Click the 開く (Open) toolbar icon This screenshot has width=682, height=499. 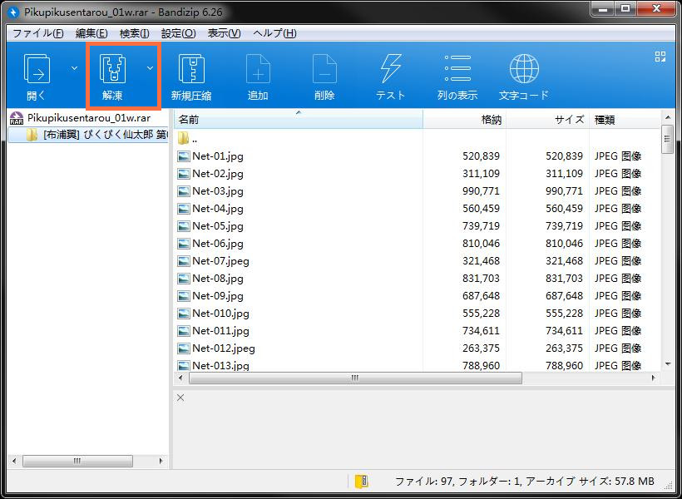coord(37,69)
